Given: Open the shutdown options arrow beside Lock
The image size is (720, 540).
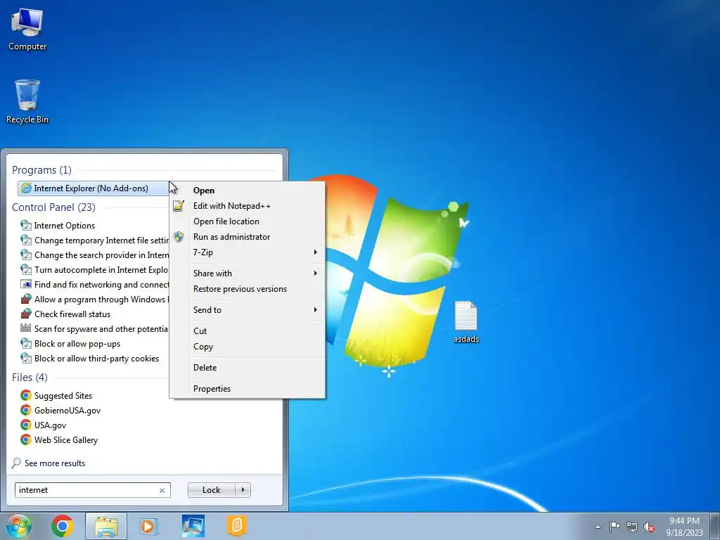Looking at the screenshot, I should [x=243, y=490].
